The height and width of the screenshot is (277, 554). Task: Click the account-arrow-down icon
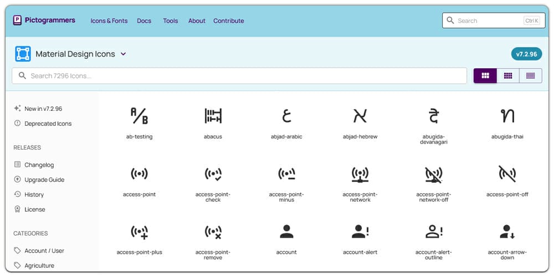[507, 232]
